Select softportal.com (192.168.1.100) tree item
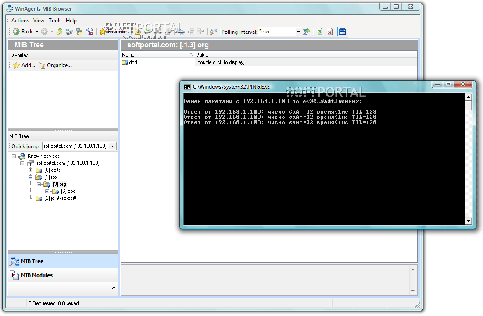Image resolution: width=483 pixels, height=316 pixels. coord(68,163)
